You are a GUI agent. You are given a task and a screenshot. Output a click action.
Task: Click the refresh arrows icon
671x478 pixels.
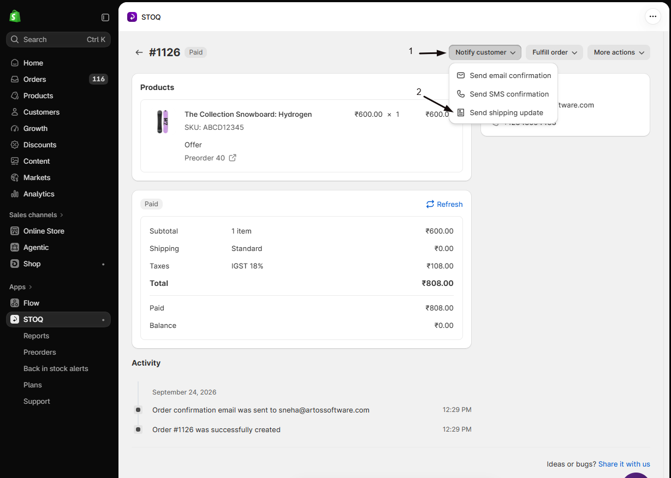point(430,204)
